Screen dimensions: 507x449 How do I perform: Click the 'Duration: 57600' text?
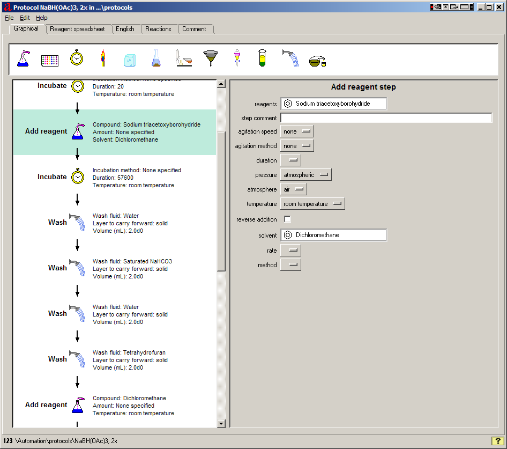tap(113, 178)
